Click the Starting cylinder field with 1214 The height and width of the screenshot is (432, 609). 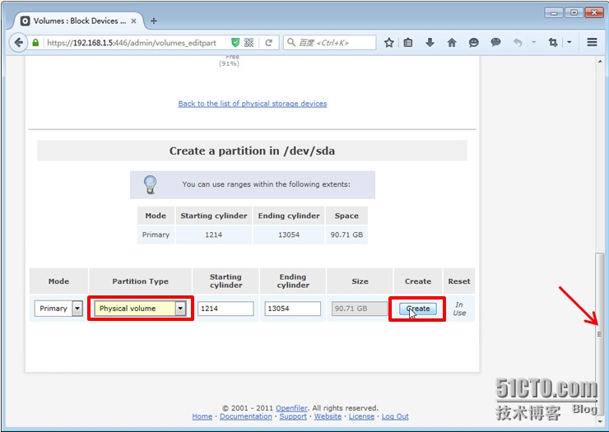coord(225,309)
